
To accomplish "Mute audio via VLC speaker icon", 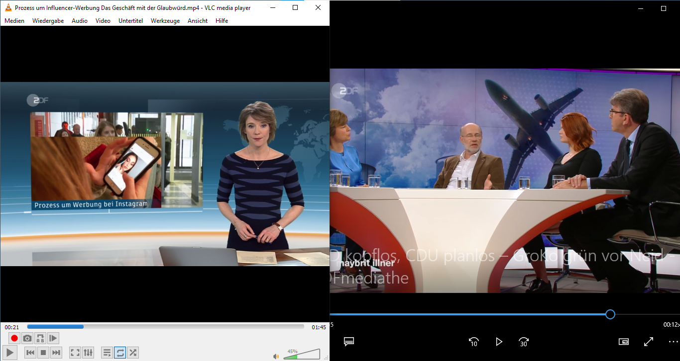I will [x=276, y=356].
